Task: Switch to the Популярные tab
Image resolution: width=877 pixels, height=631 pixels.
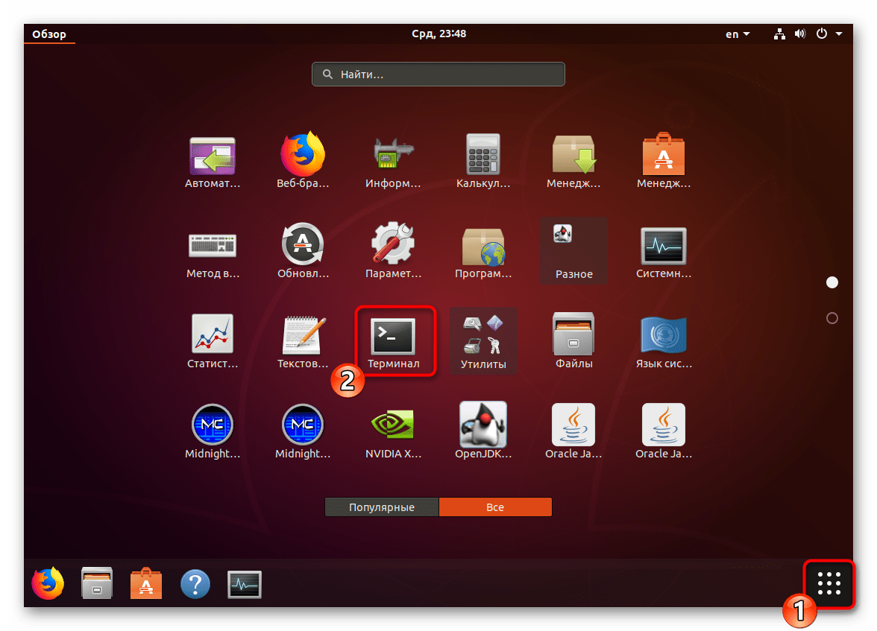Action: pyautogui.click(x=382, y=507)
